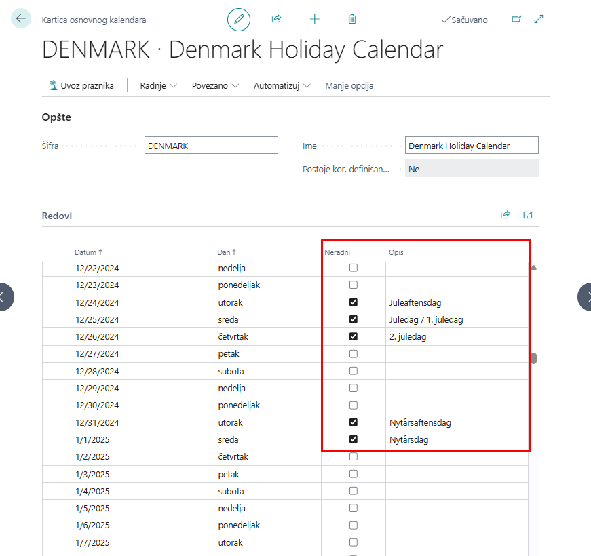Click the vertical scrollbar thumb
The width and height of the screenshot is (591, 556).
pyautogui.click(x=533, y=359)
